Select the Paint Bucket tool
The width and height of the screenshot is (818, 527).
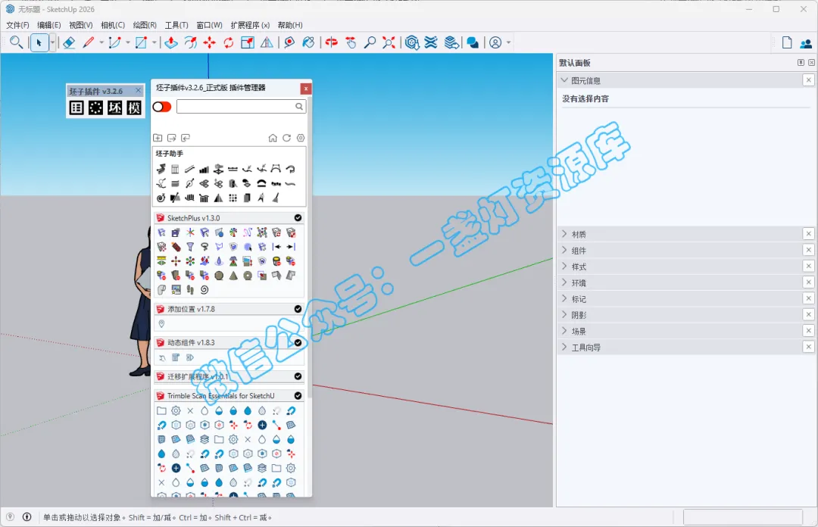pyautogui.click(x=308, y=43)
